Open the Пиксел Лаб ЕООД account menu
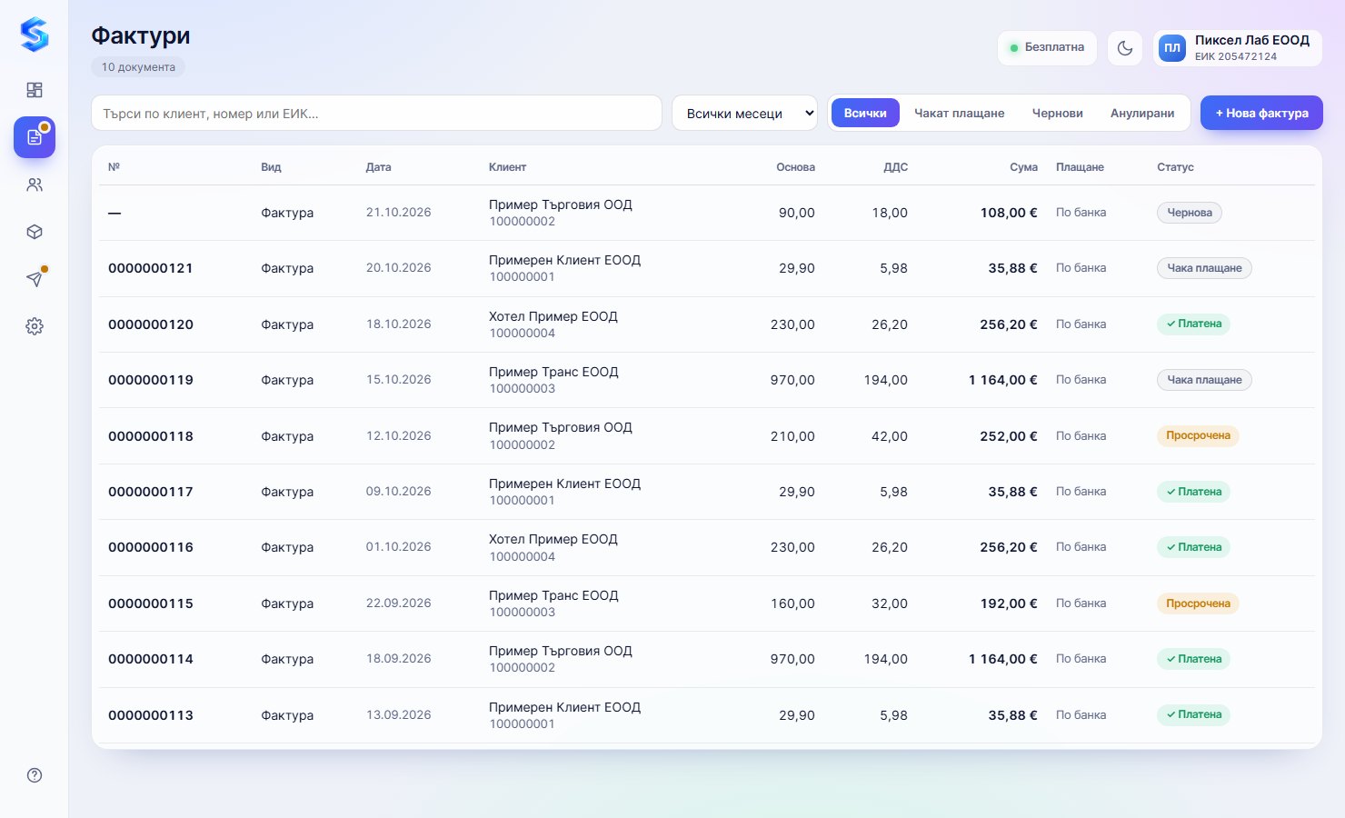1345x818 pixels. coord(1237,48)
